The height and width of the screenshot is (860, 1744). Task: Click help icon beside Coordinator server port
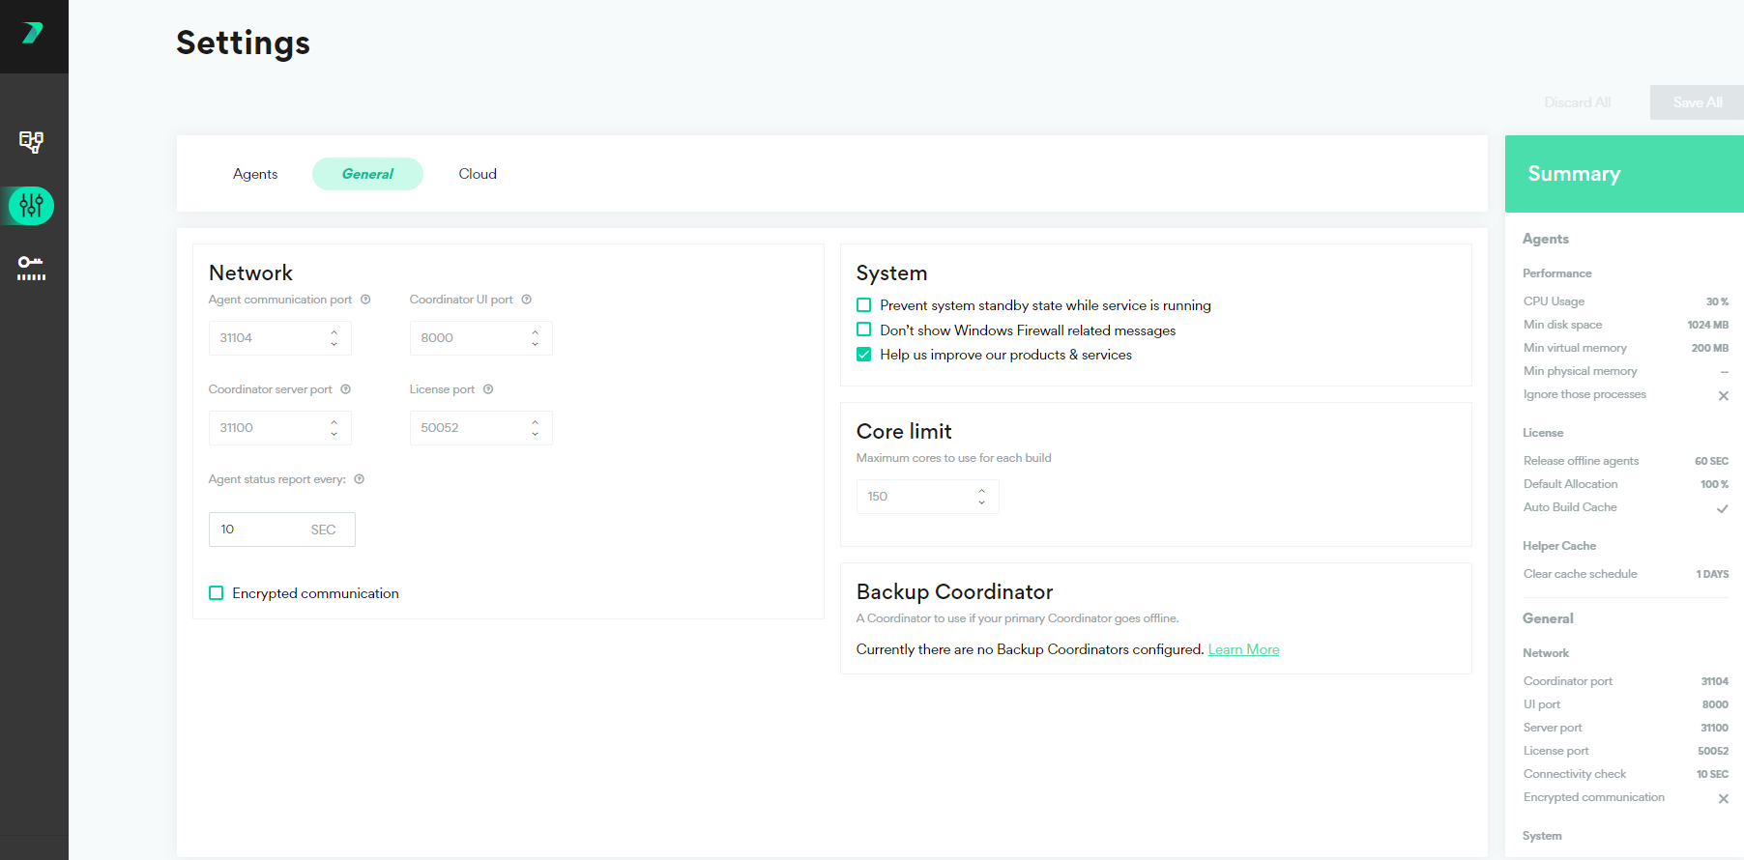[345, 389]
